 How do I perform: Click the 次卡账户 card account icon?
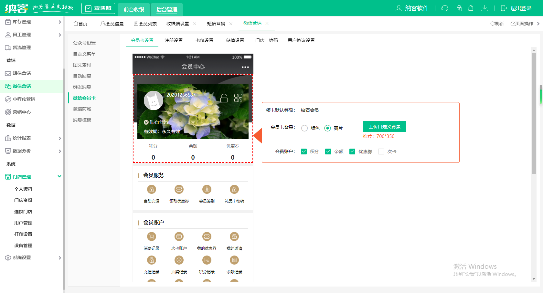[179, 236]
